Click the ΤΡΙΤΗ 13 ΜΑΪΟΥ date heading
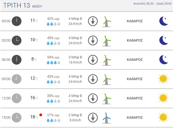Image resolution: width=173 pixels, height=129 pixels. (23, 5)
